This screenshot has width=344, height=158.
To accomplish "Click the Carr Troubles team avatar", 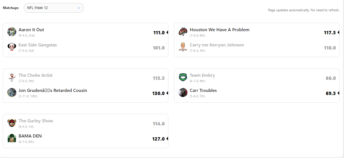I will 183,92.
